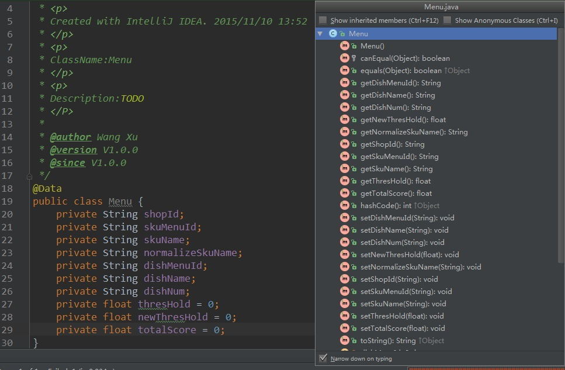Jump to getShopId(): String
The height and width of the screenshot is (370, 565).
393,144
